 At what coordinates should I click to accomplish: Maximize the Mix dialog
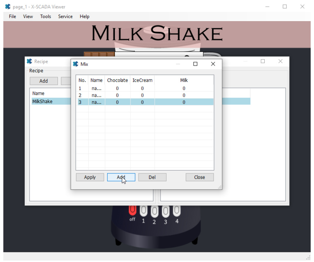pos(195,64)
